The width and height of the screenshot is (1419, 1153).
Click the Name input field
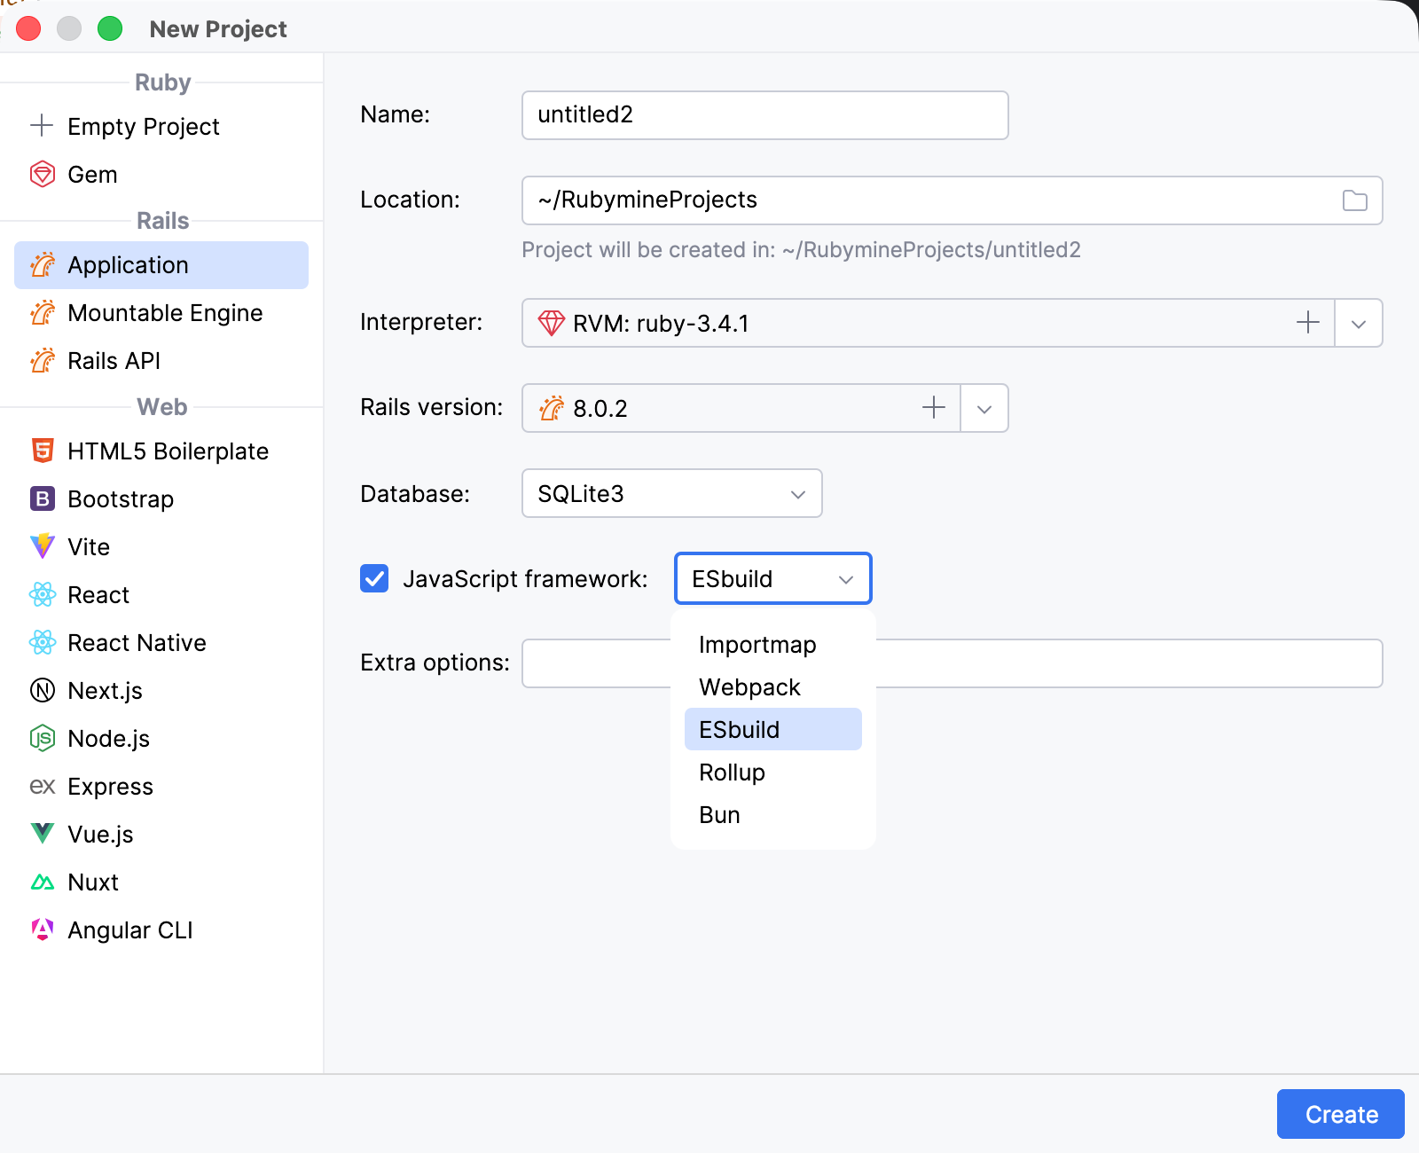764,115
